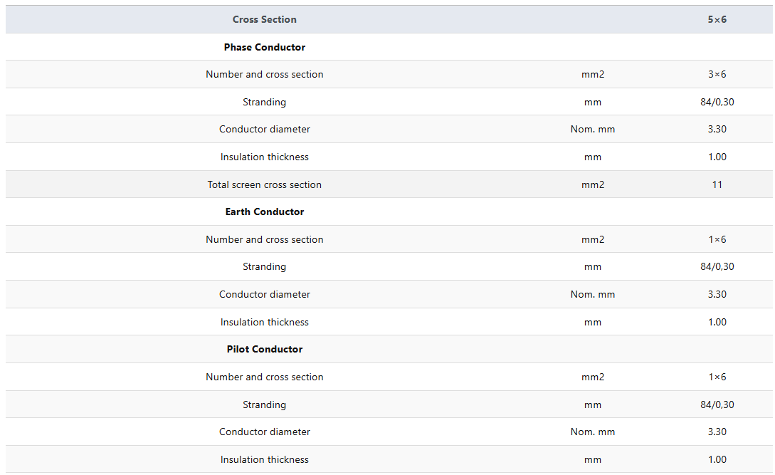
Task: Click '84/0,30' in Earth Conductor stranding row
Action: coord(717,266)
